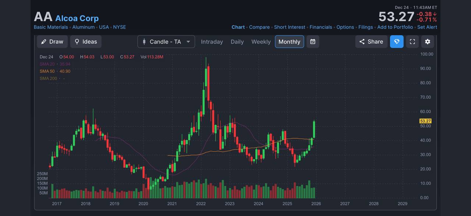Open chart settings gear
This screenshot has width=471, height=216.
[428, 42]
